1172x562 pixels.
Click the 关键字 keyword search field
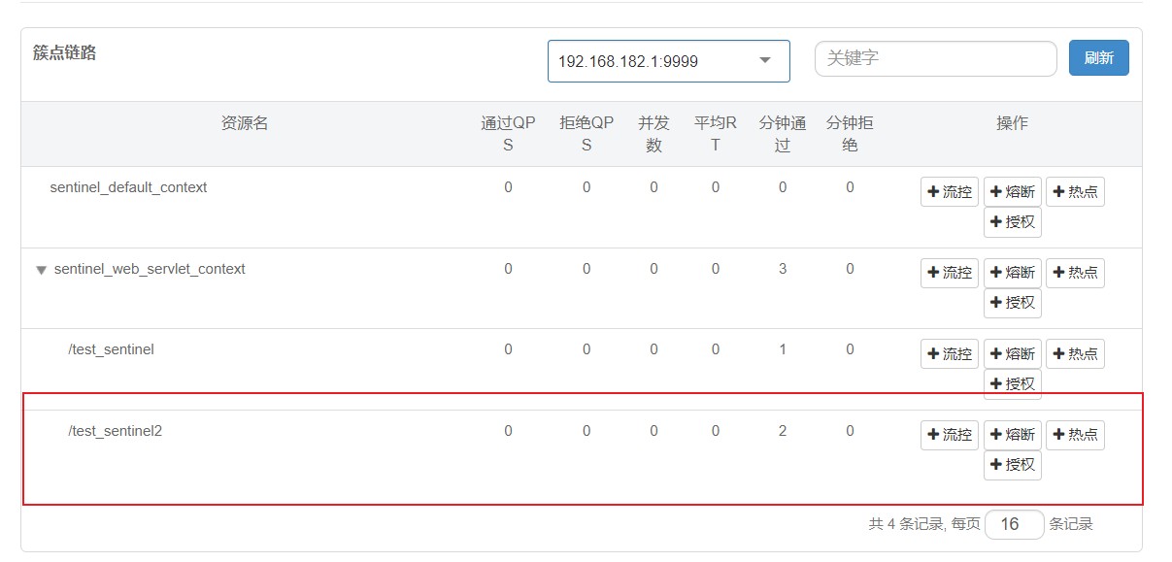click(x=935, y=58)
